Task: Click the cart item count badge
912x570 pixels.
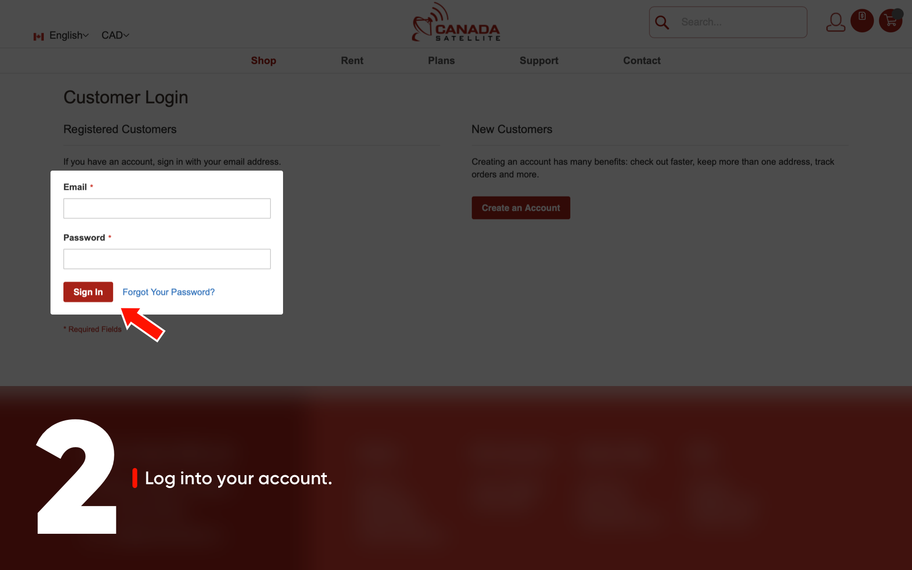Action: point(898,13)
